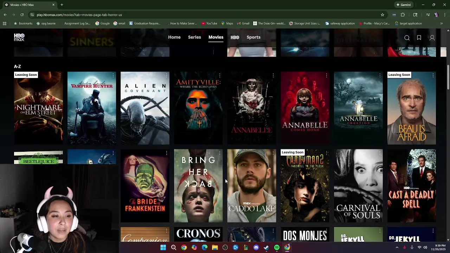Open the HBO brand hub logo in navigation
450x253 pixels.
[235, 37]
